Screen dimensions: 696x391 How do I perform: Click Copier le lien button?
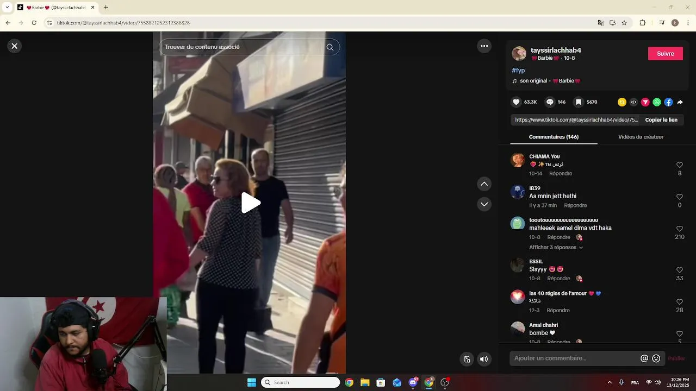(x=661, y=119)
